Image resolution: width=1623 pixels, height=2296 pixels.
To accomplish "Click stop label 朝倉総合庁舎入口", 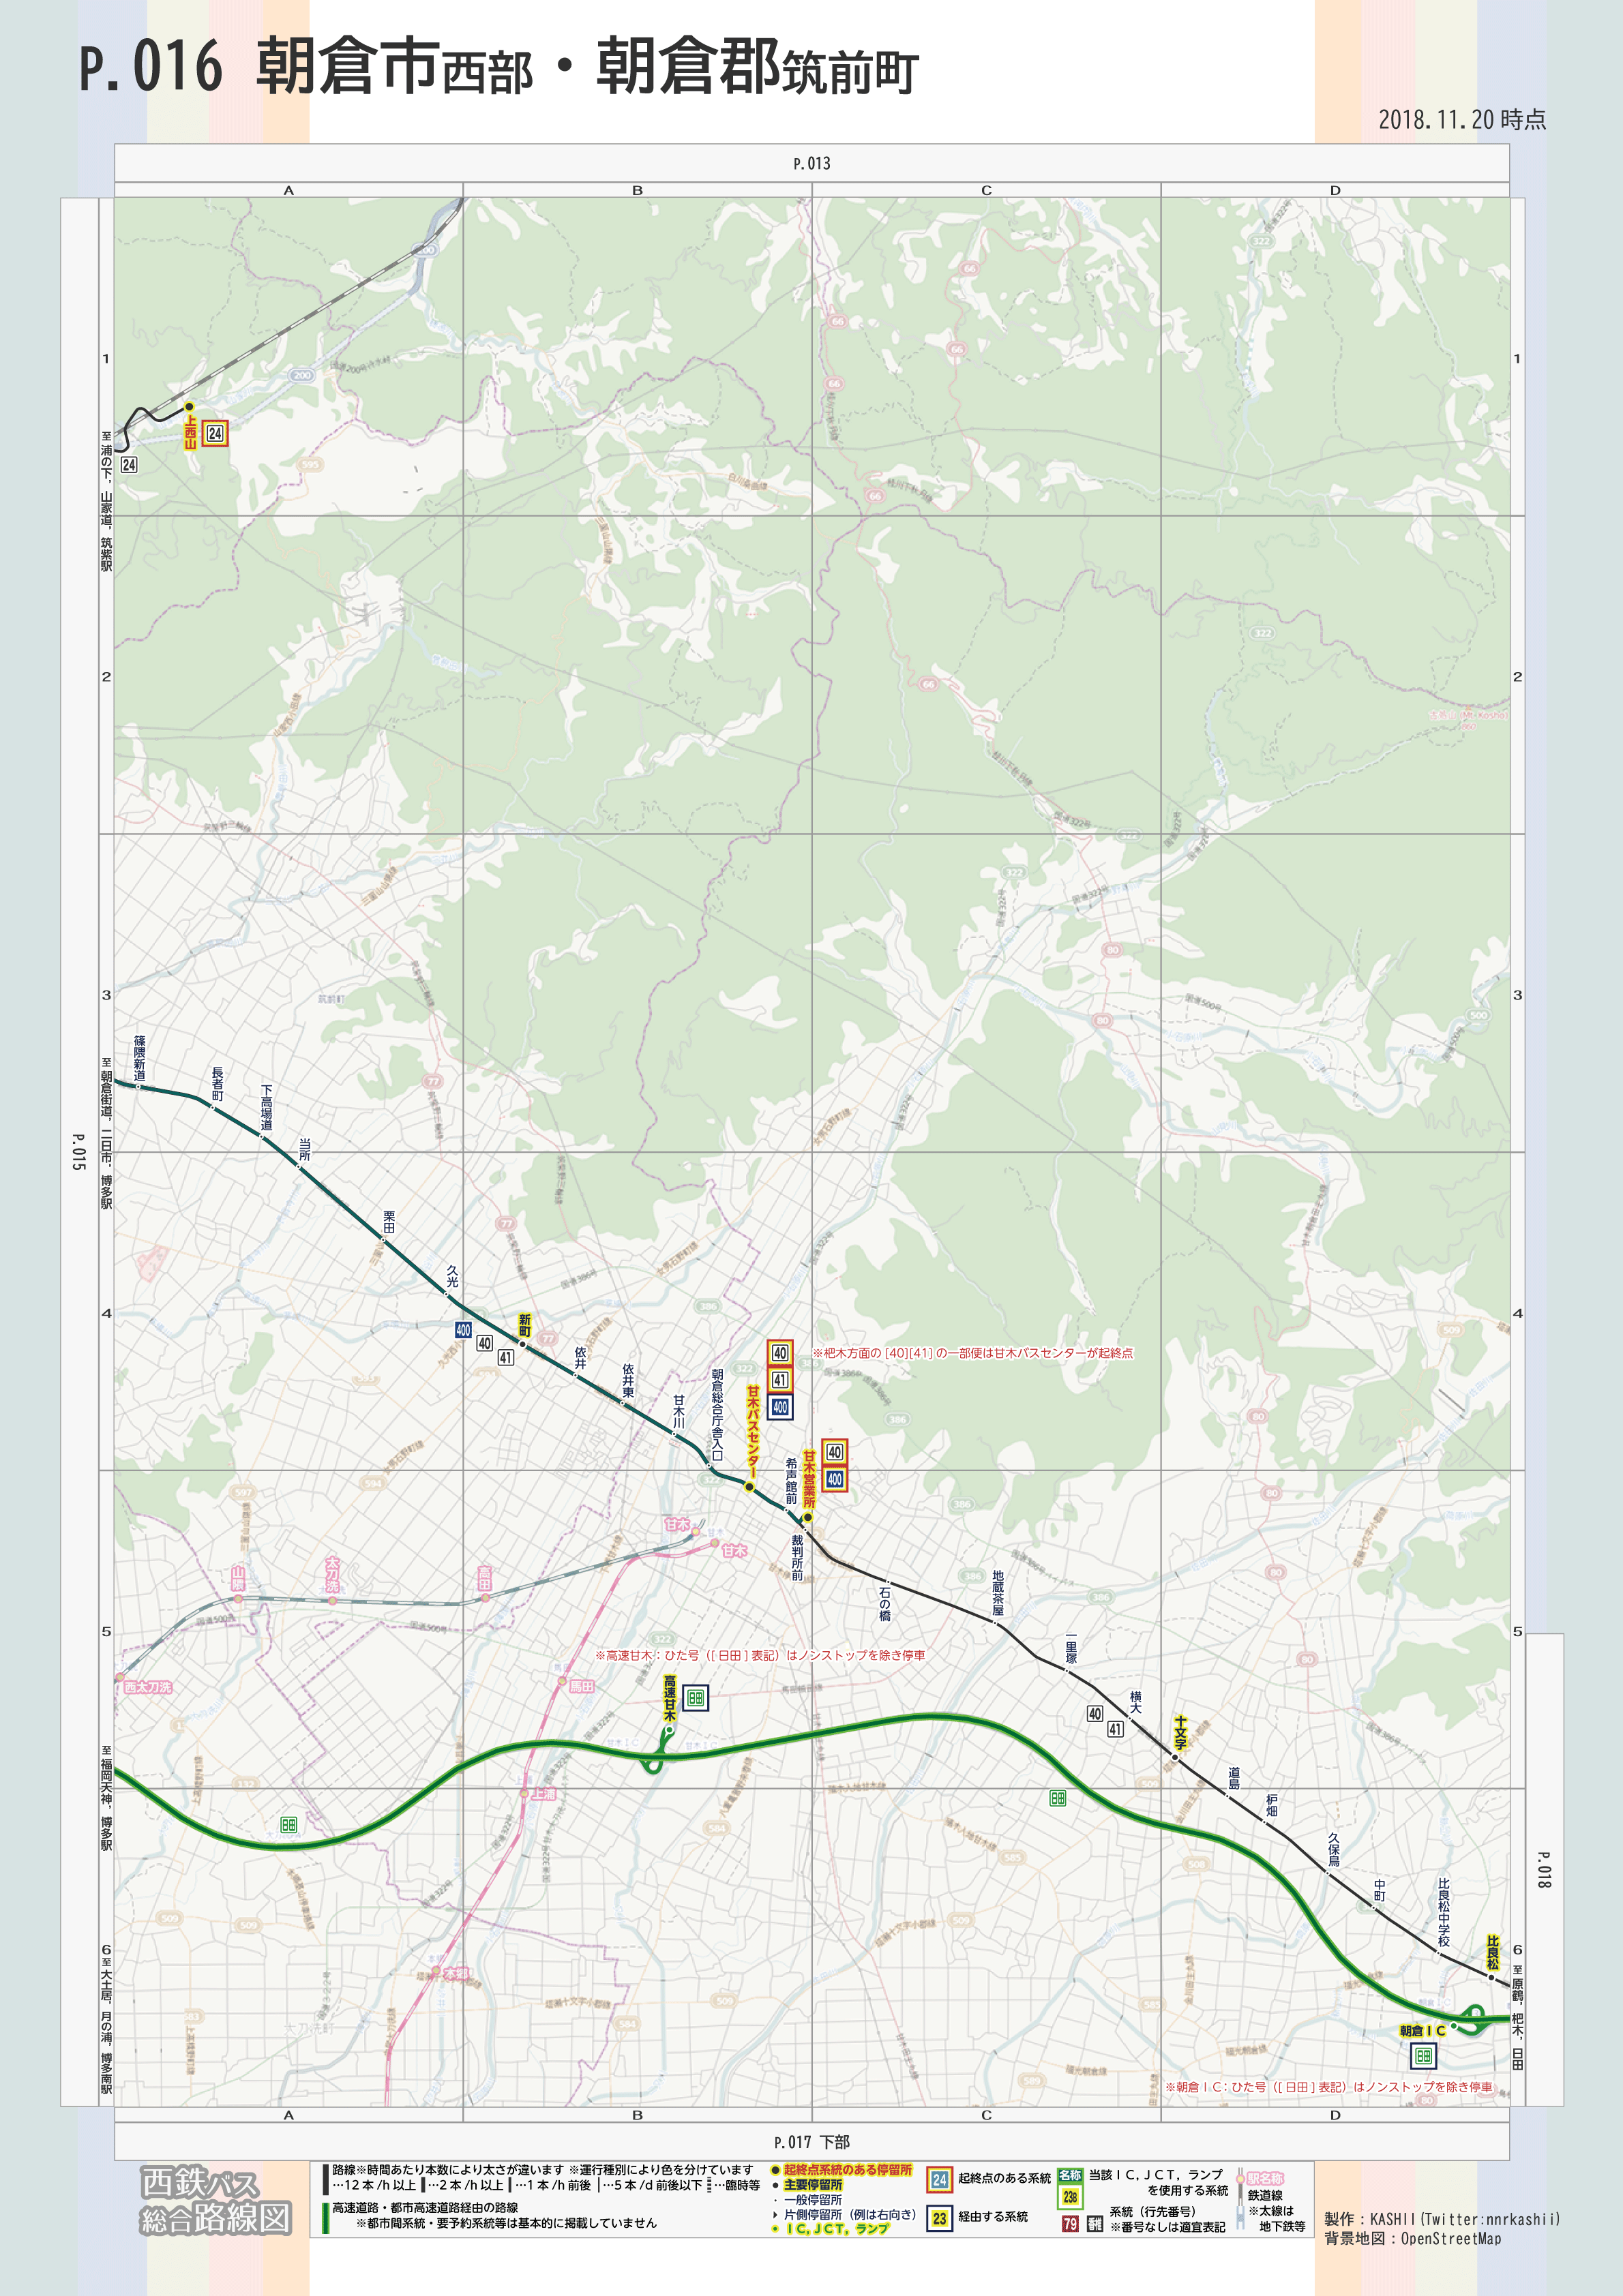I will point(717,1414).
